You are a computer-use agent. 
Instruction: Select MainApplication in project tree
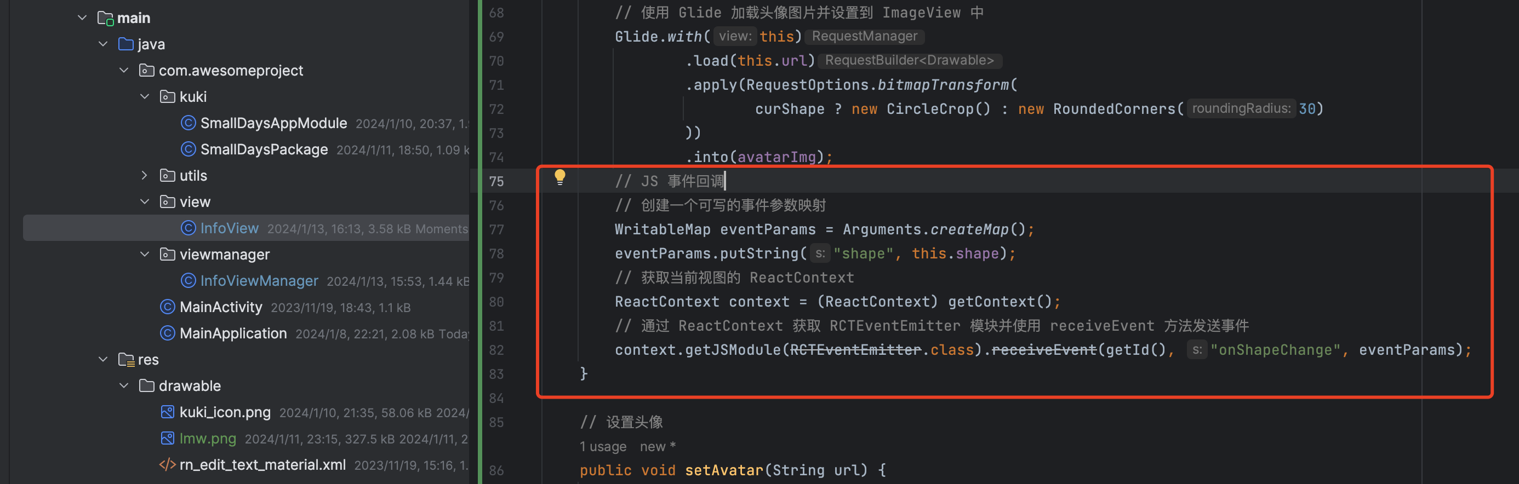[x=233, y=333]
